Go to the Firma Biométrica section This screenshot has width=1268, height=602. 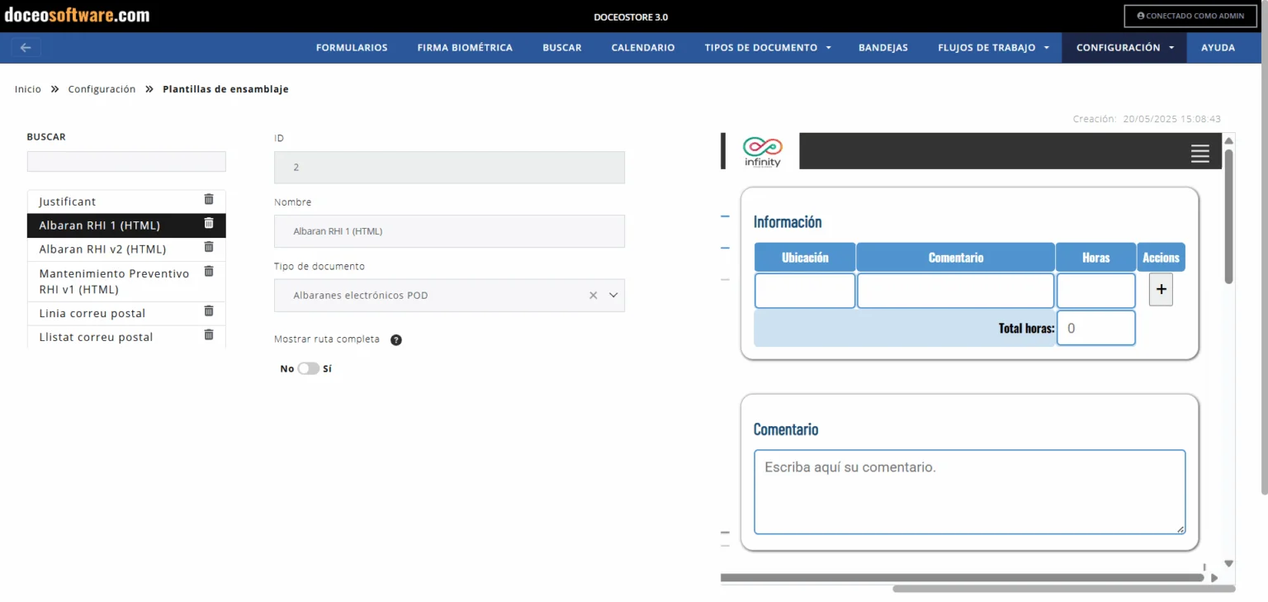[x=465, y=48]
